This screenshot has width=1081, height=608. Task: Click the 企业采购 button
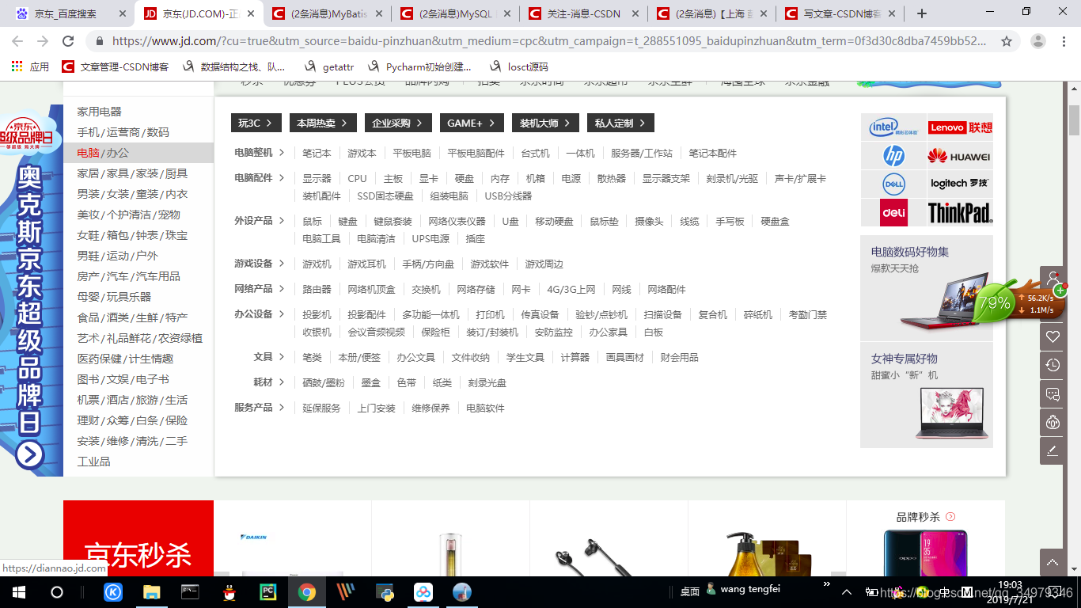[398, 123]
